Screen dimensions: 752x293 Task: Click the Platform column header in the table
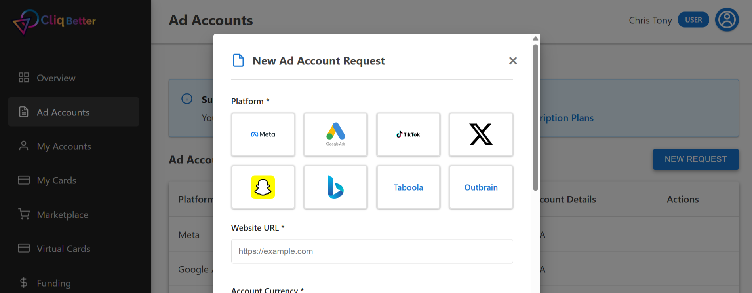click(196, 199)
